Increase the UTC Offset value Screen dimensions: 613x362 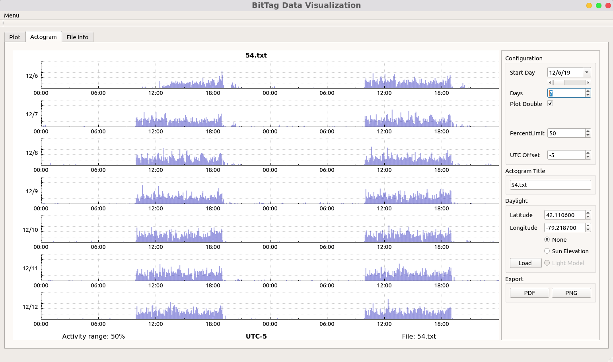[588, 153]
